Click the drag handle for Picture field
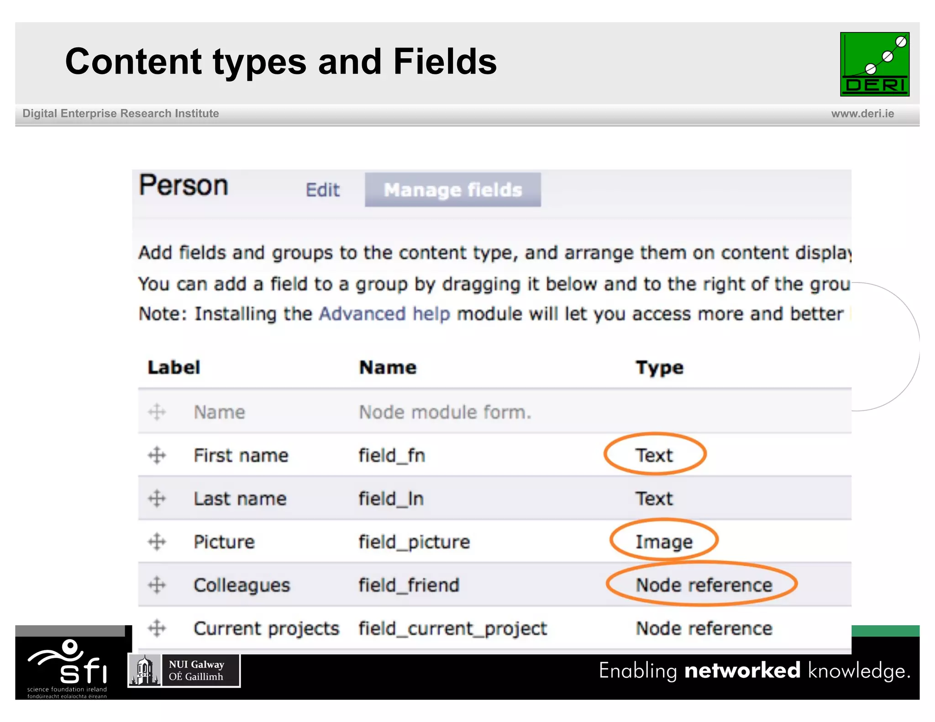 click(157, 542)
